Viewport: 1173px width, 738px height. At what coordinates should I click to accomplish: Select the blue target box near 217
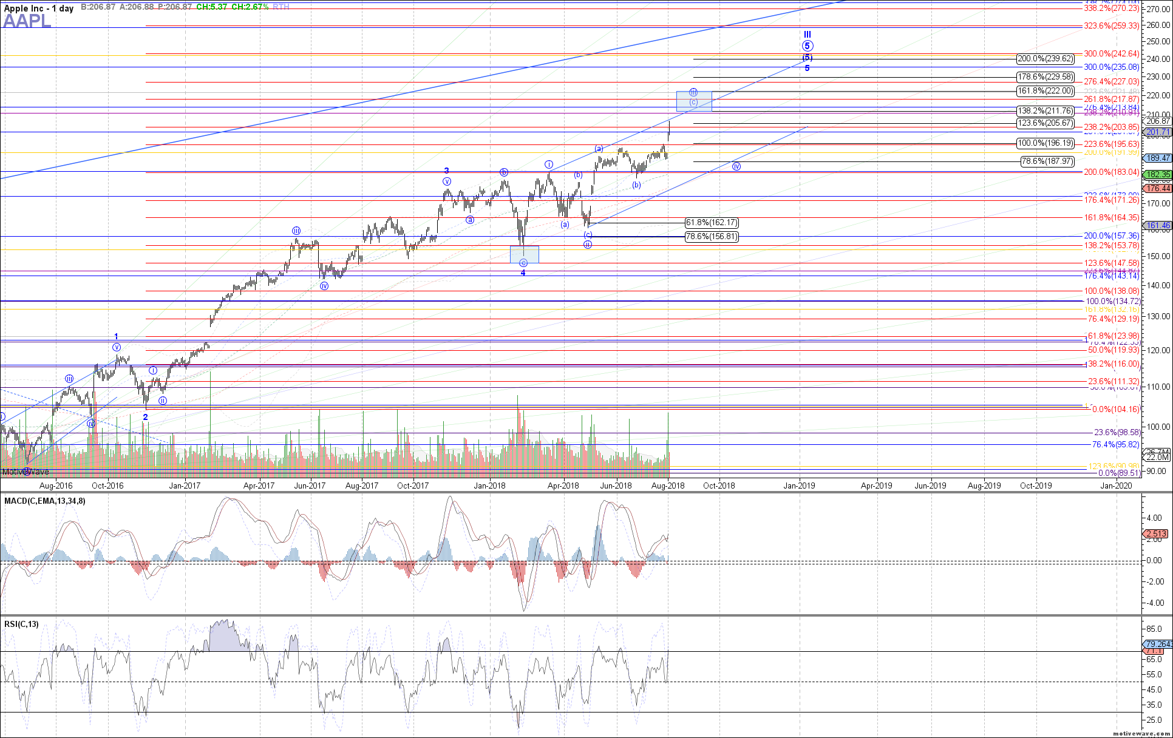[694, 101]
